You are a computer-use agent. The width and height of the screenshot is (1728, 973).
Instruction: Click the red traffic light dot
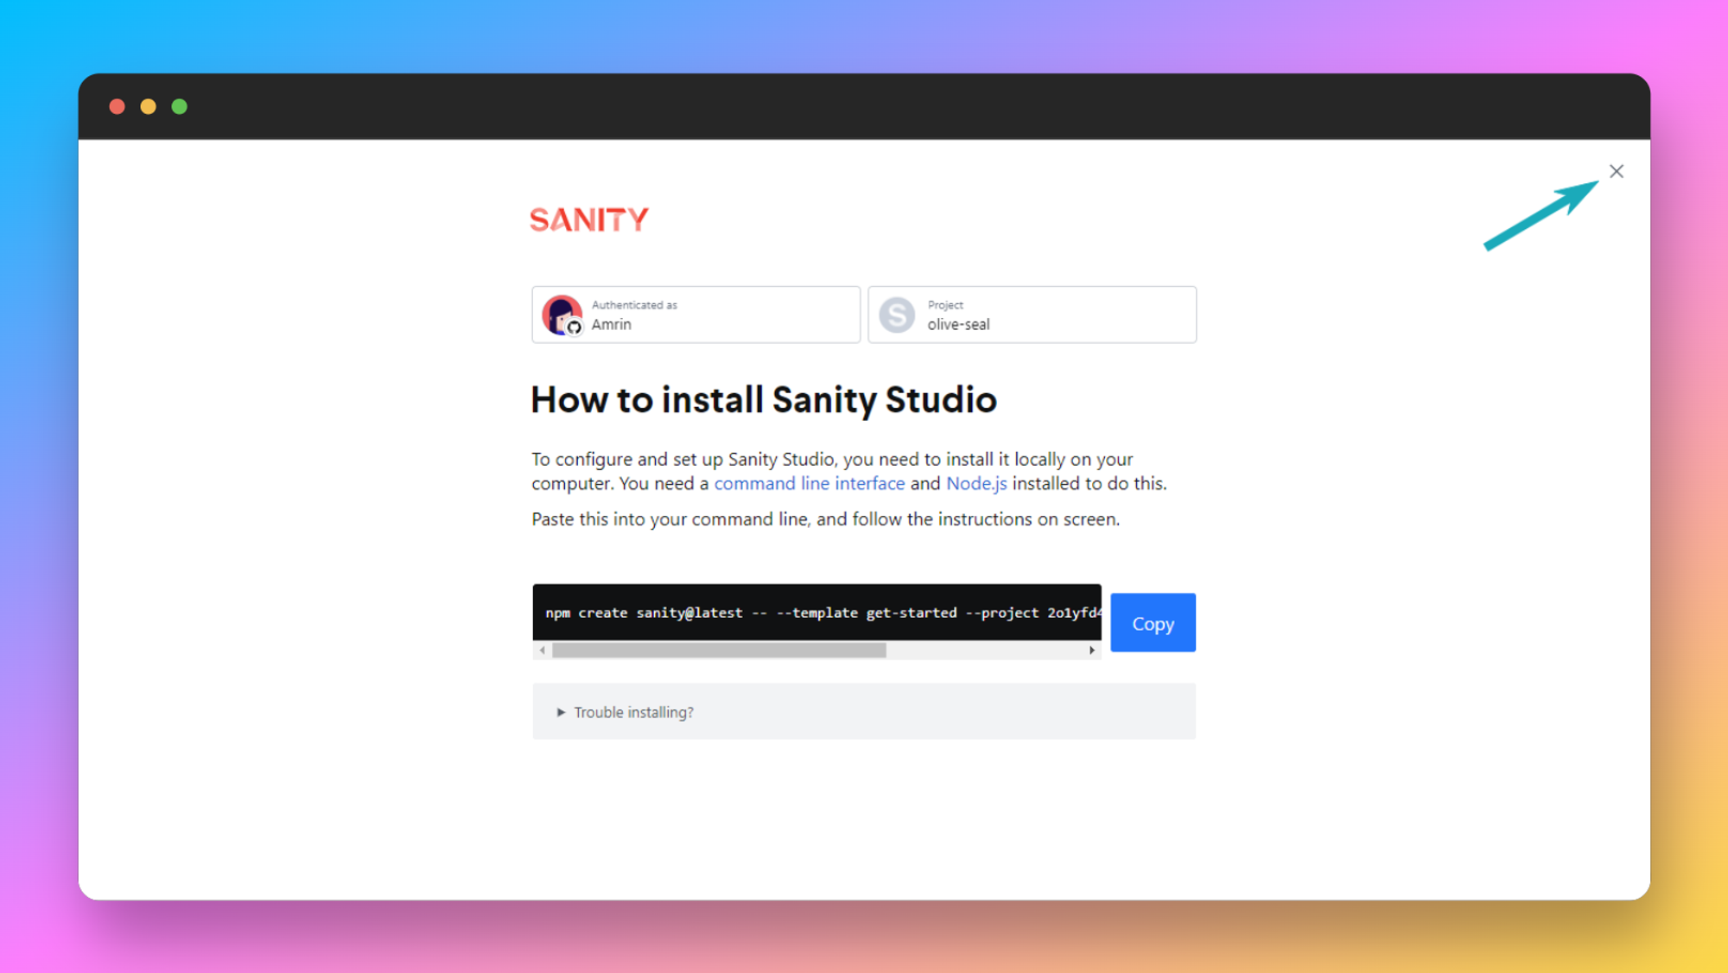(x=118, y=106)
